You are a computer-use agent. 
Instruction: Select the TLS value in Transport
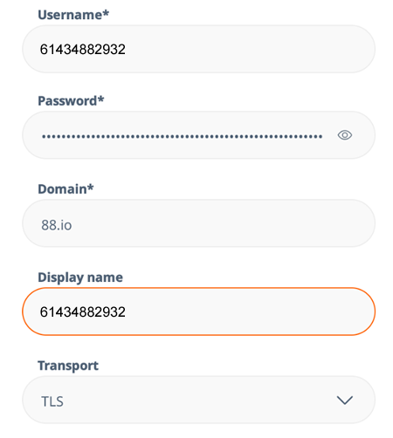52,401
